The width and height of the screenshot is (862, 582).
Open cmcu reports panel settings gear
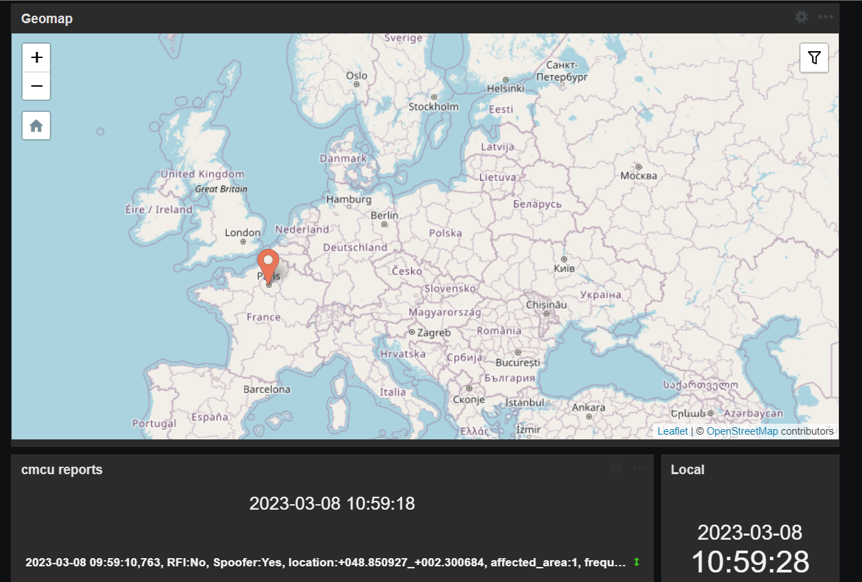616,468
